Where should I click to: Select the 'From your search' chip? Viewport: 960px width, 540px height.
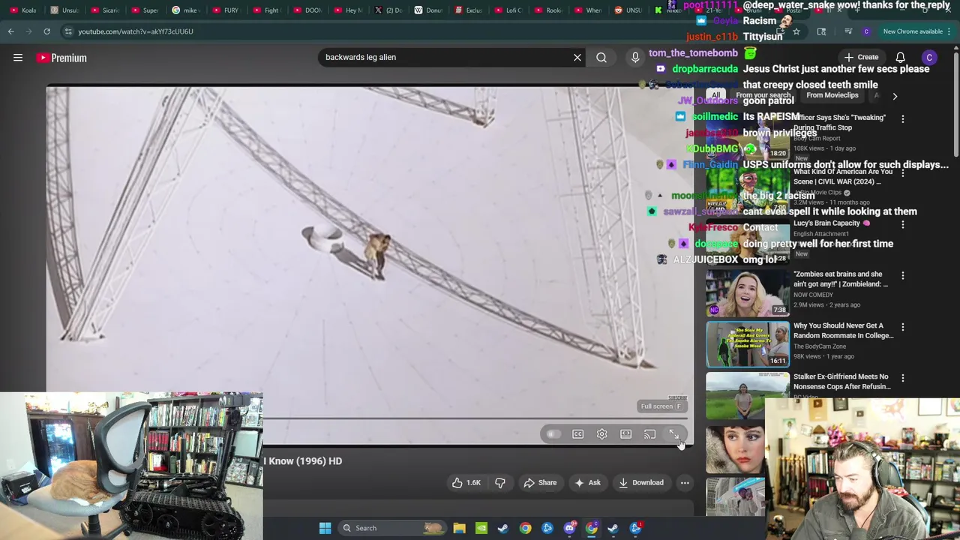[x=763, y=95]
